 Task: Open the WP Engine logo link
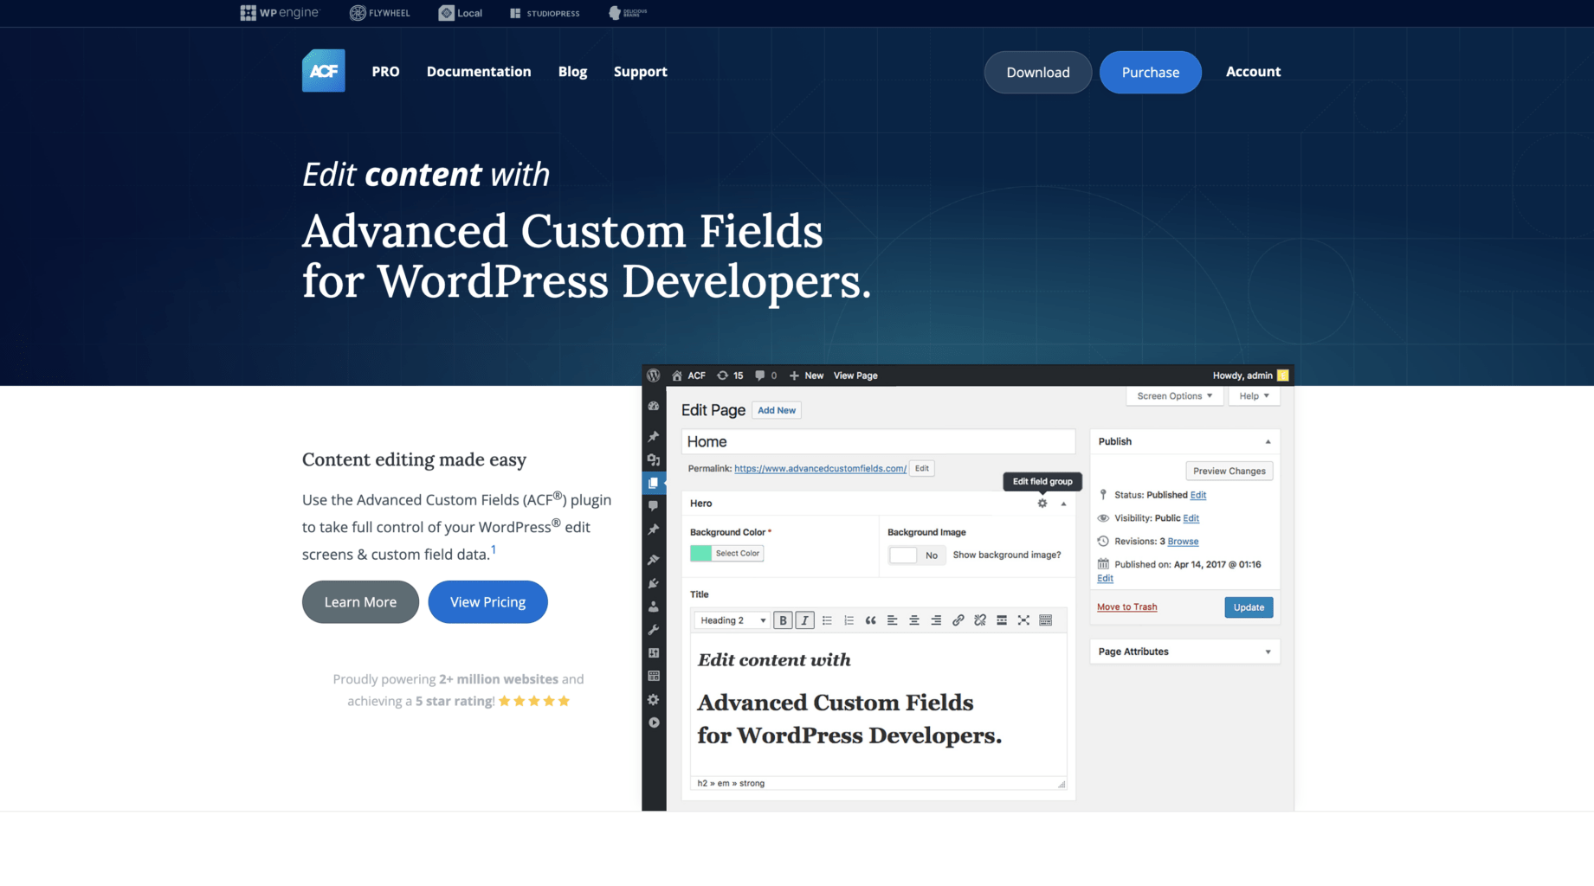(x=280, y=13)
